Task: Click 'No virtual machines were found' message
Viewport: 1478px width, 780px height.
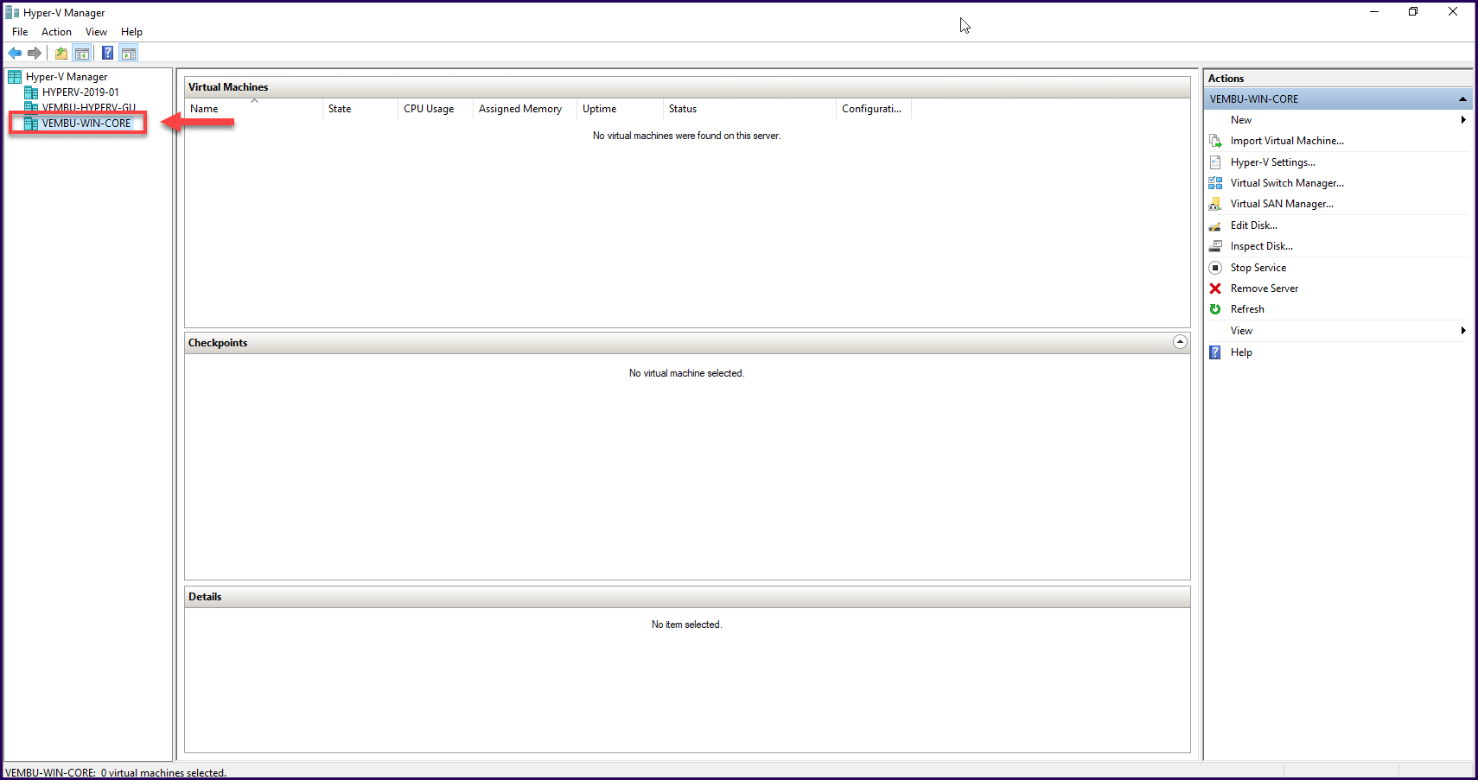Action: tap(686, 136)
